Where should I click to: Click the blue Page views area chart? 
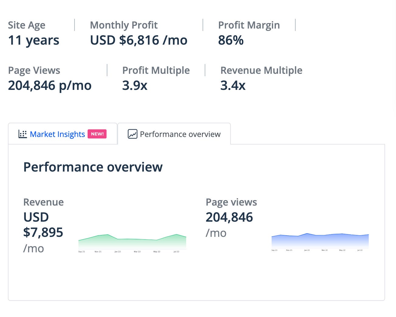tap(320, 240)
